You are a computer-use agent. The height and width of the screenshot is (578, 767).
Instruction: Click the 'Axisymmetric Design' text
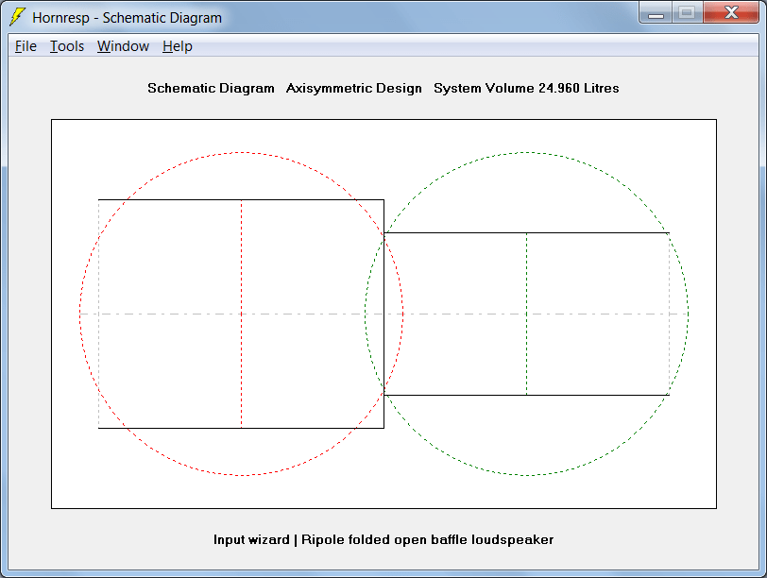click(x=353, y=88)
